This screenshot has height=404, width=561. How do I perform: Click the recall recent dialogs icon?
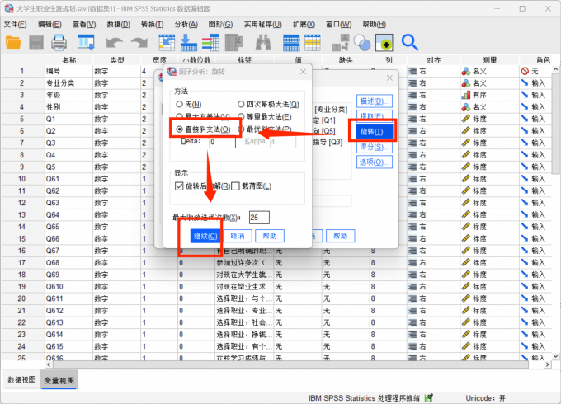click(x=87, y=42)
